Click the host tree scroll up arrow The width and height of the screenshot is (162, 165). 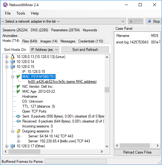click(107, 57)
